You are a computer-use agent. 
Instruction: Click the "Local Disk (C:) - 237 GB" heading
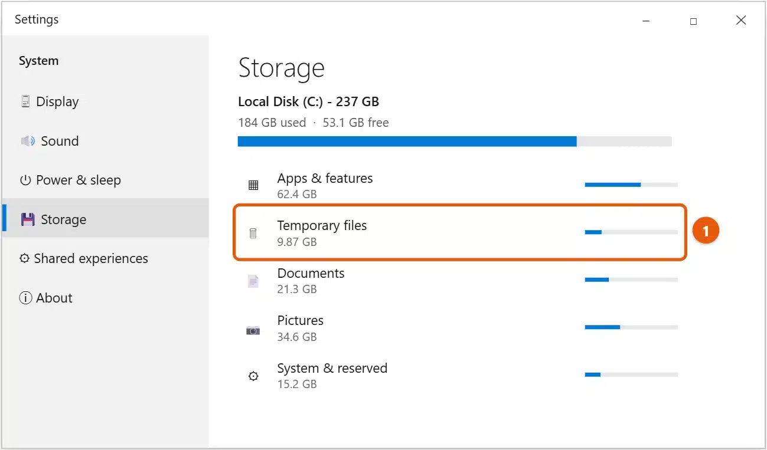[x=308, y=101]
